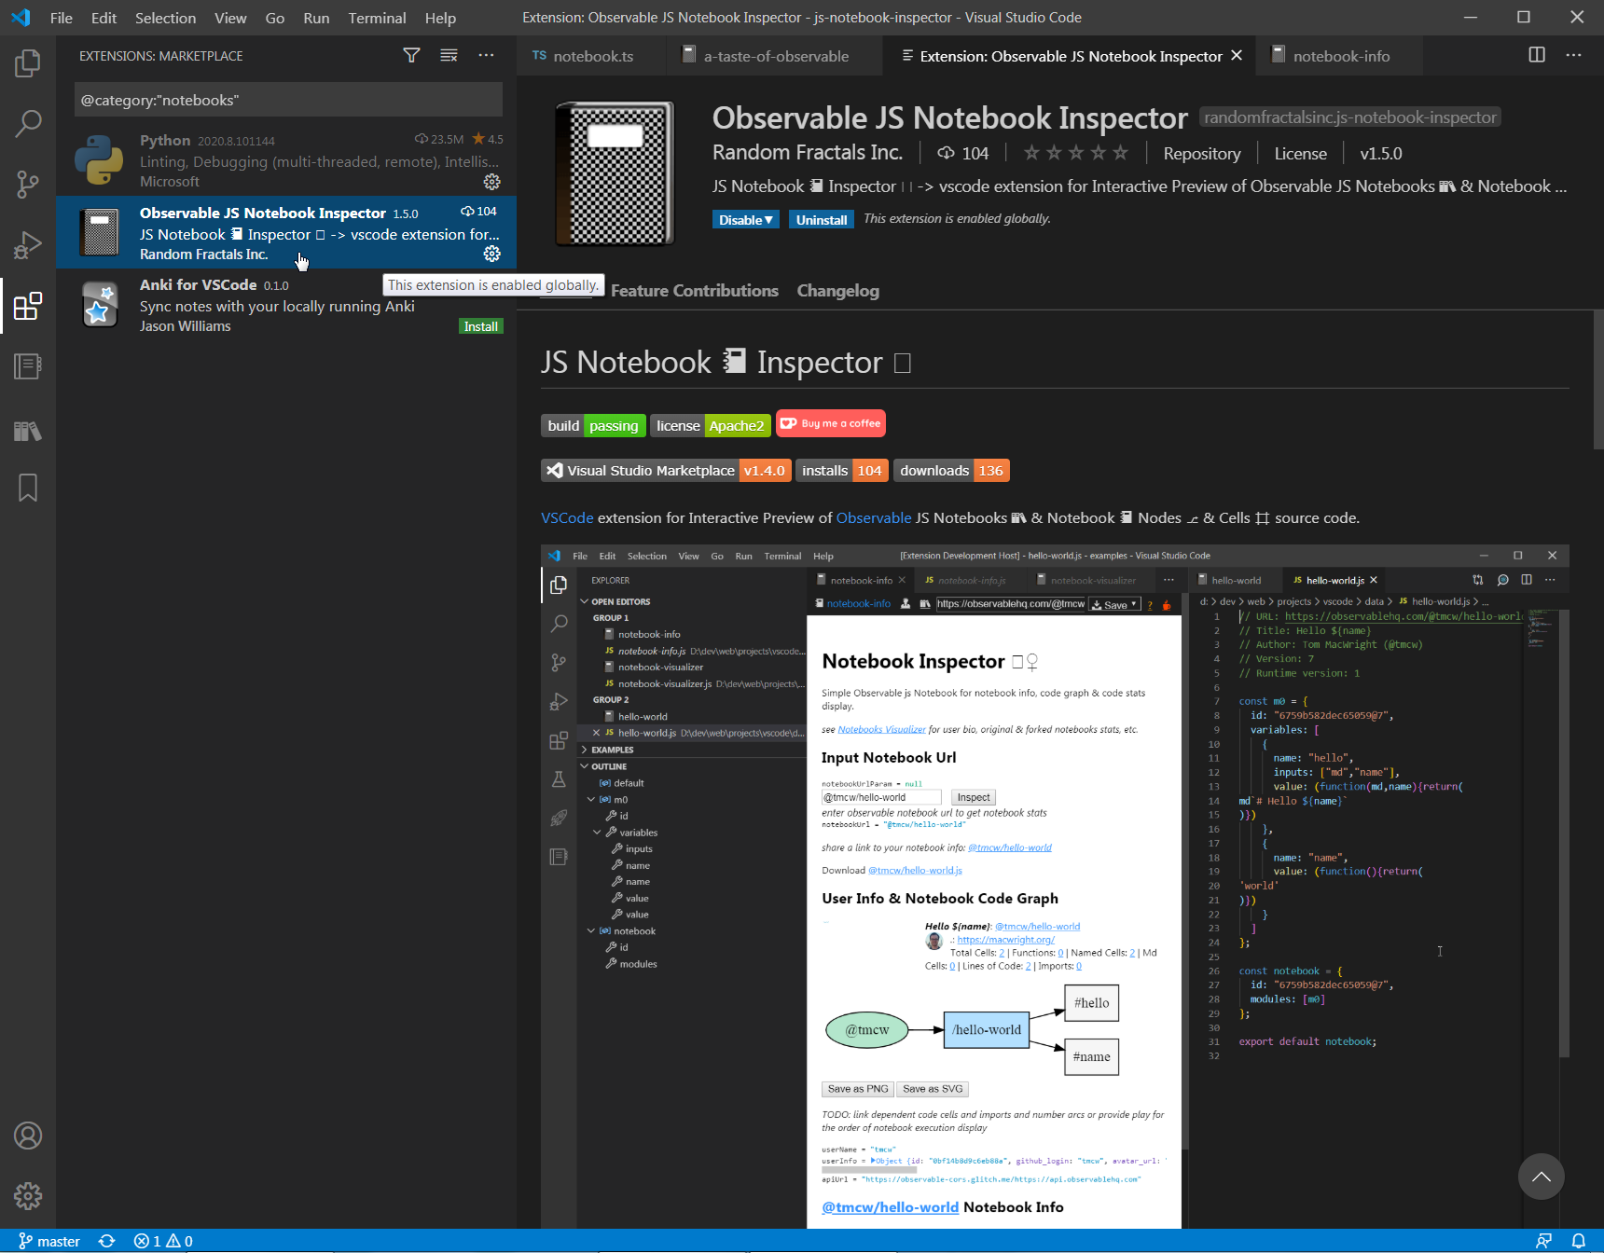Open the VSCode hyperlink in description
The height and width of the screenshot is (1253, 1604).
(x=567, y=518)
